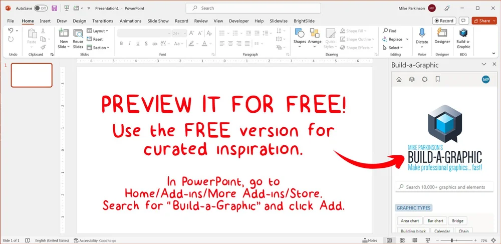501x244 pixels.
Task: Open the Slidewise tab
Action: pos(279,21)
